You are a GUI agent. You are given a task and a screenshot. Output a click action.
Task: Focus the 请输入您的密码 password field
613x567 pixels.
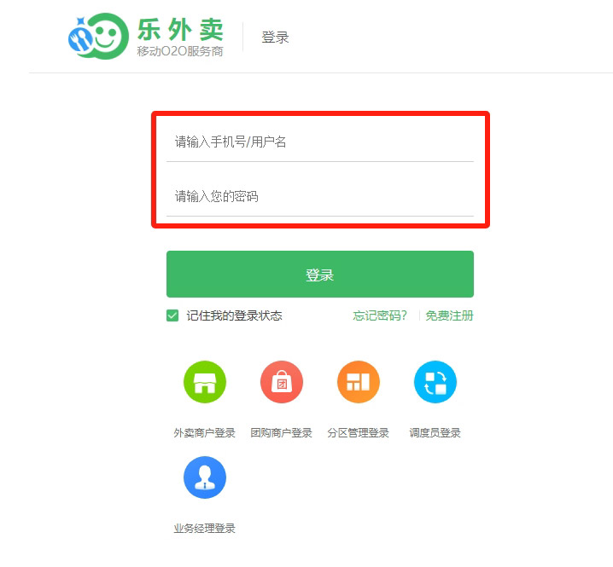[x=320, y=196]
